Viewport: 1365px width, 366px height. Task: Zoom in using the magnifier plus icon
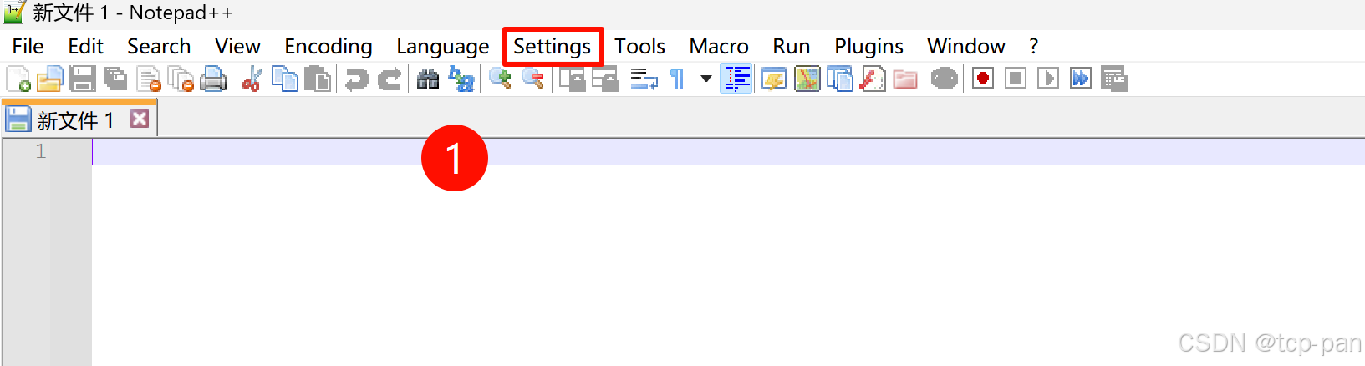click(501, 79)
